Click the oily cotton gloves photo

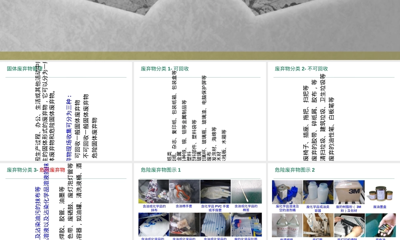tap(184, 192)
